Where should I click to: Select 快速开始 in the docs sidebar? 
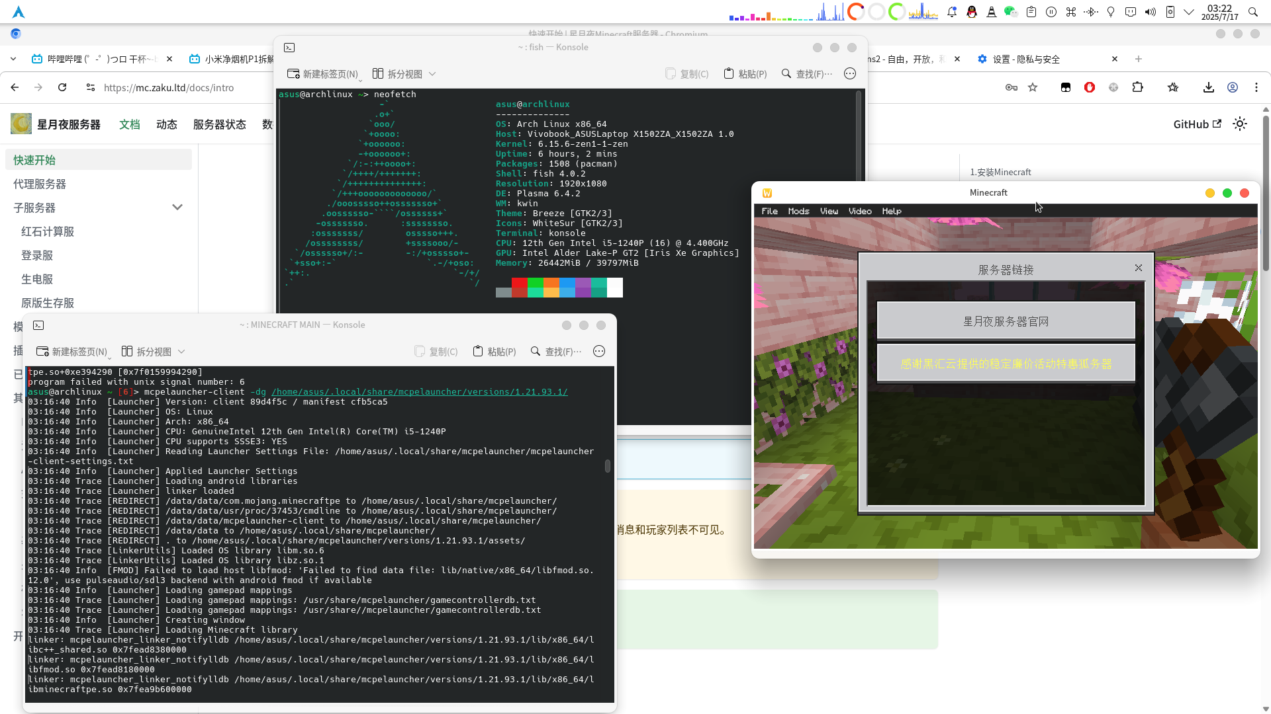pos(99,160)
